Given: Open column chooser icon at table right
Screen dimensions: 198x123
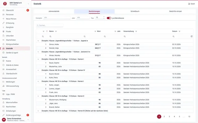Looking at the screenshot, I should [x=192, y=36].
